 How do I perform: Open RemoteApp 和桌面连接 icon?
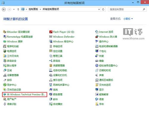pos(5,37)
